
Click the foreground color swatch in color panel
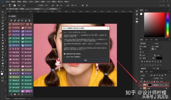coord(141,14)
